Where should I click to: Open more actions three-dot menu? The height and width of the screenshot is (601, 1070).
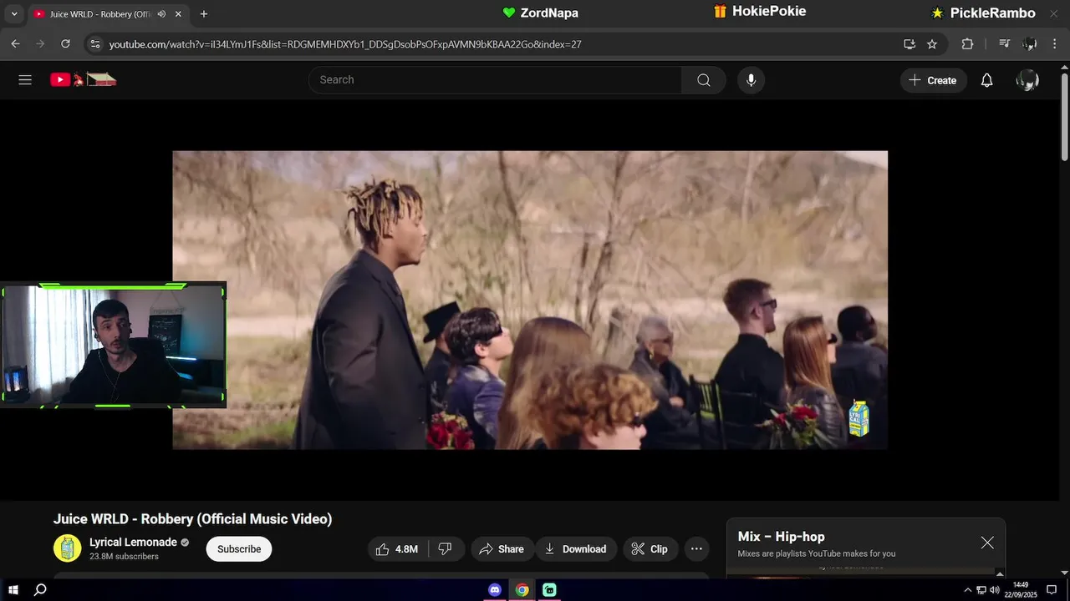(x=696, y=548)
